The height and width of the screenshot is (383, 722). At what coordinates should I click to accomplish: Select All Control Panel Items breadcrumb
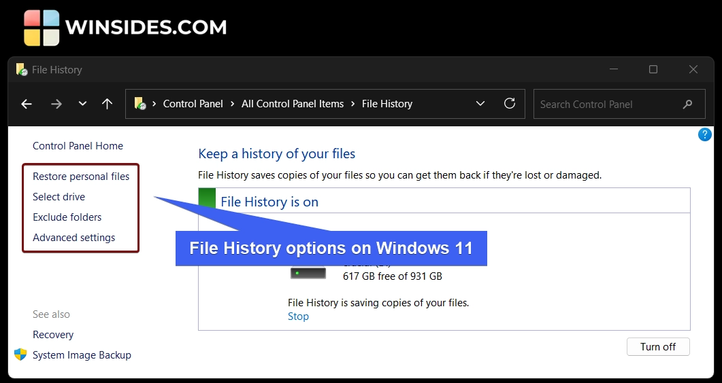293,104
